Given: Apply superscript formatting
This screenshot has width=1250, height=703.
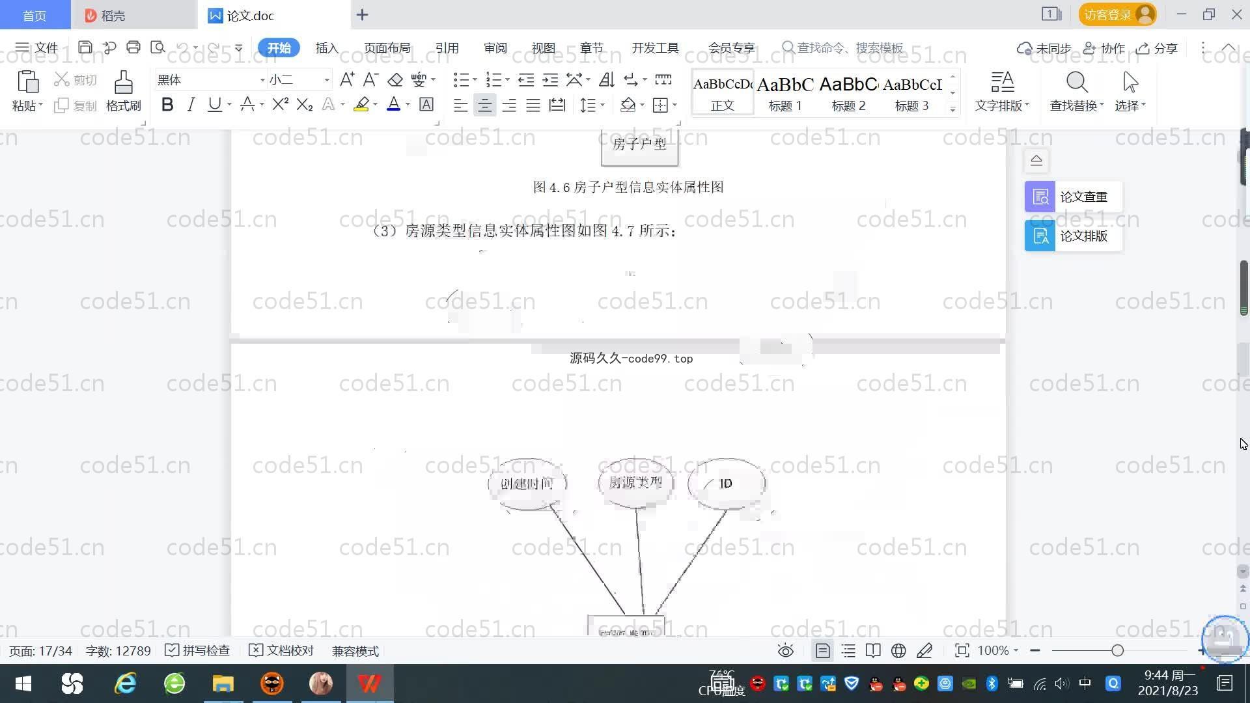Looking at the screenshot, I should 281,104.
